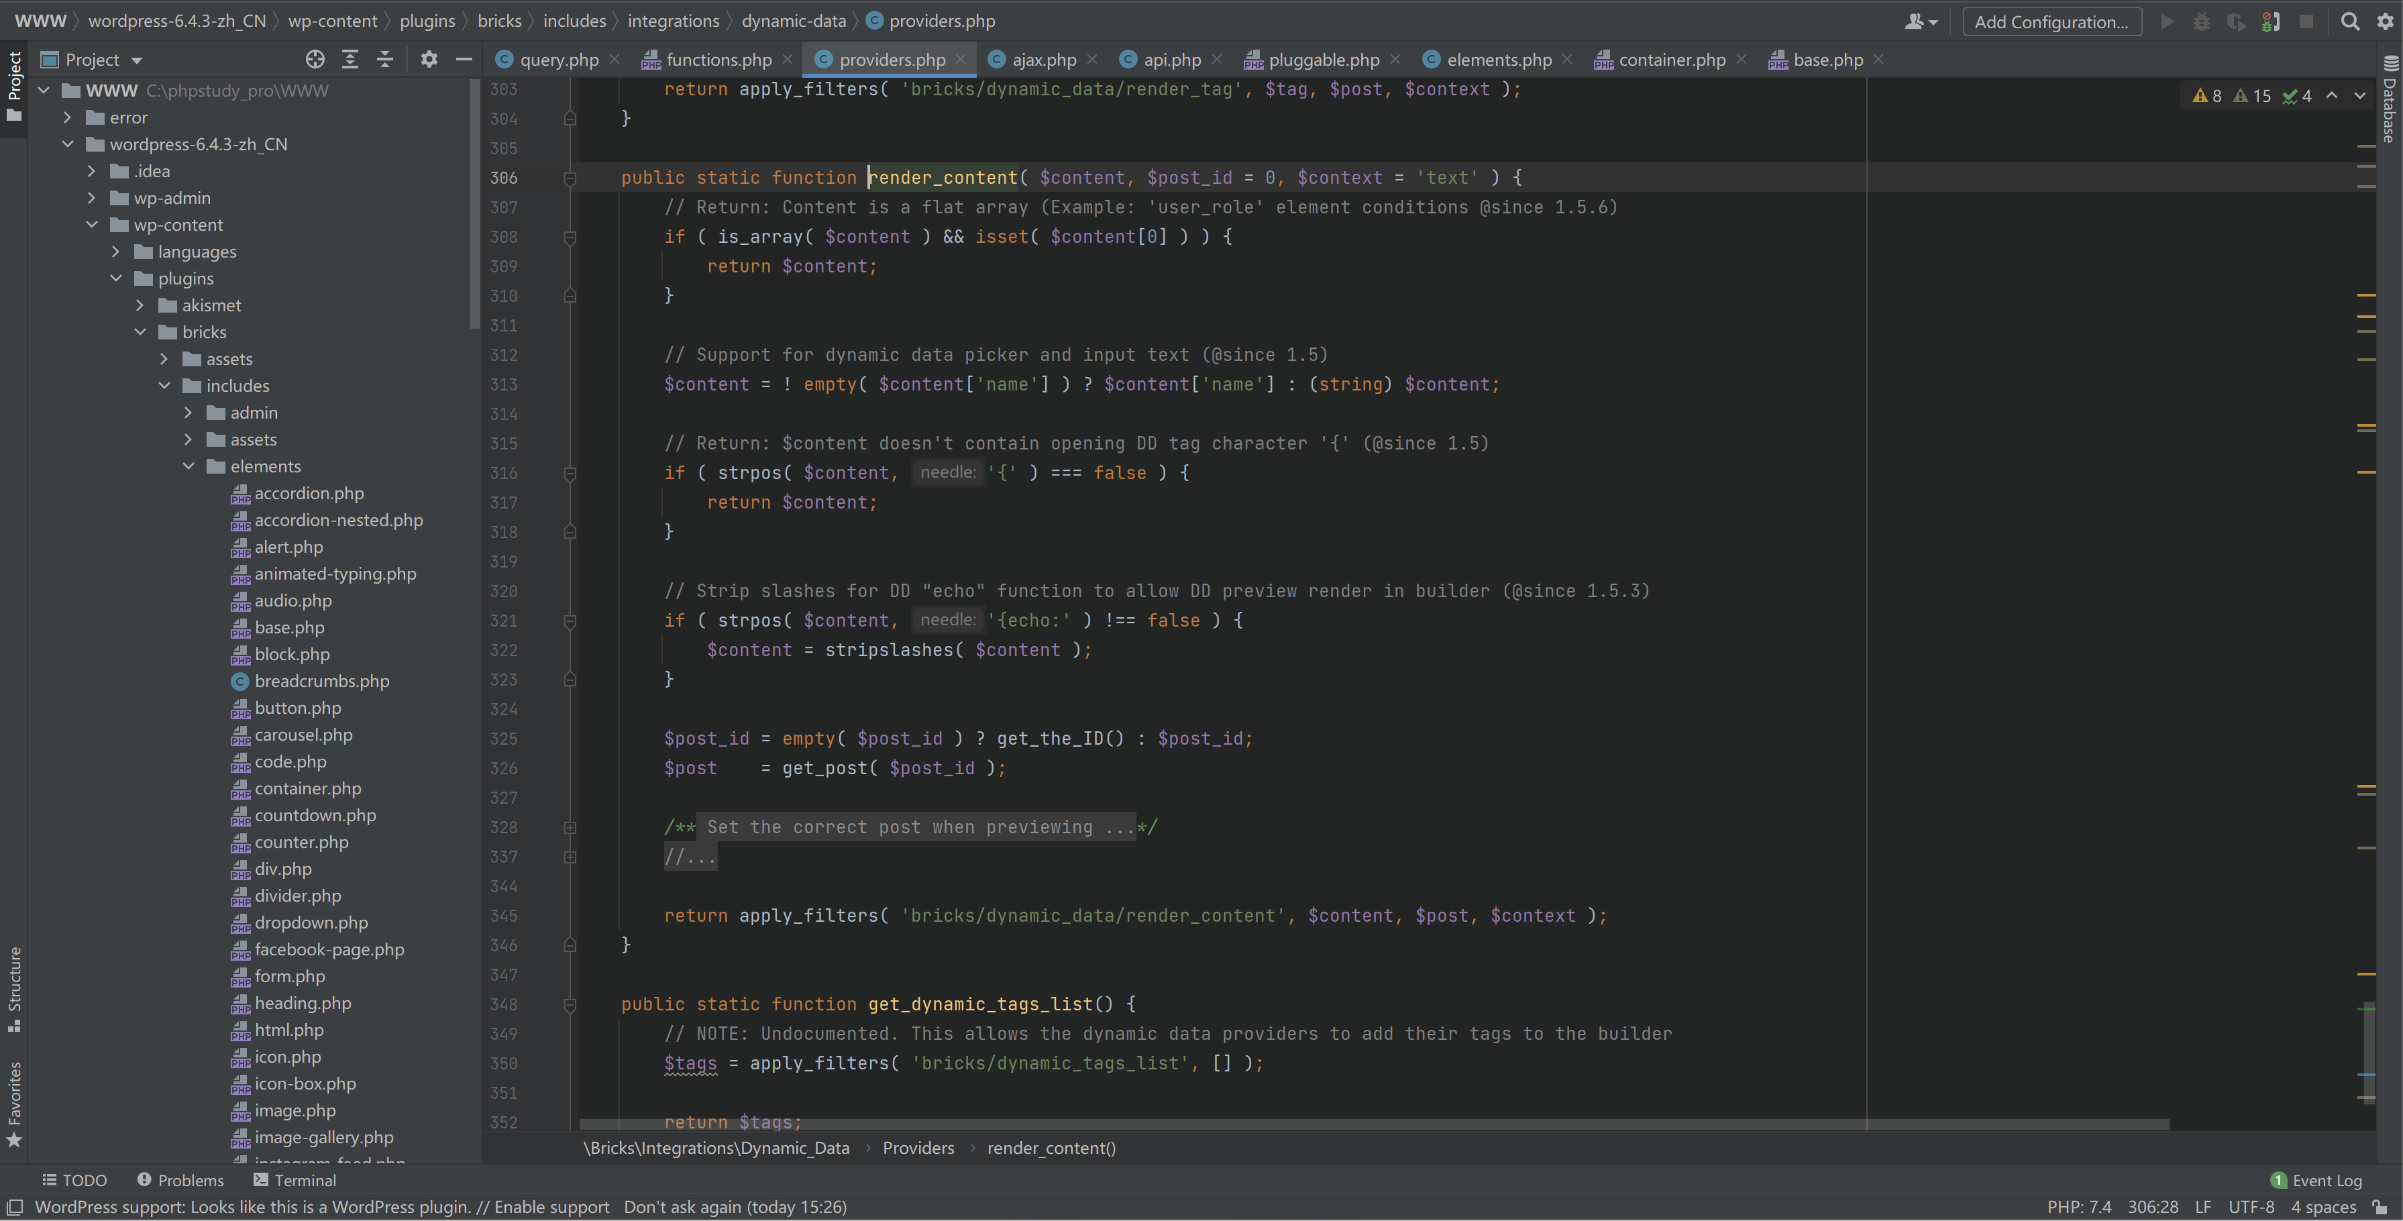The height and width of the screenshot is (1221, 2403).
Task: Click the tool windows quick access icon bottom-left
Action: pyautogui.click(x=15, y=1207)
